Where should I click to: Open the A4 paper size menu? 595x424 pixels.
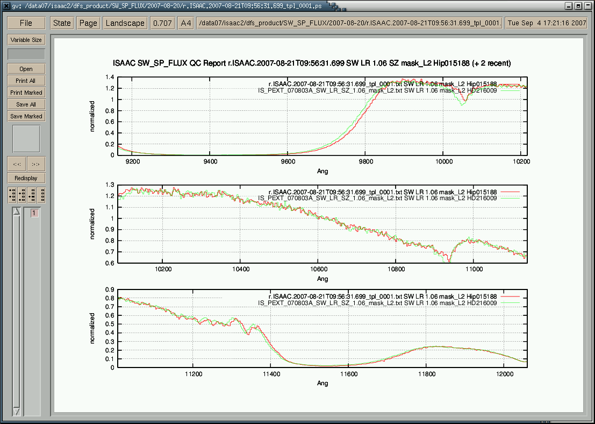pos(186,23)
